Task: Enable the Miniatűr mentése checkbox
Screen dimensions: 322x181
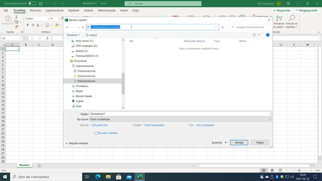Action: click(96, 133)
